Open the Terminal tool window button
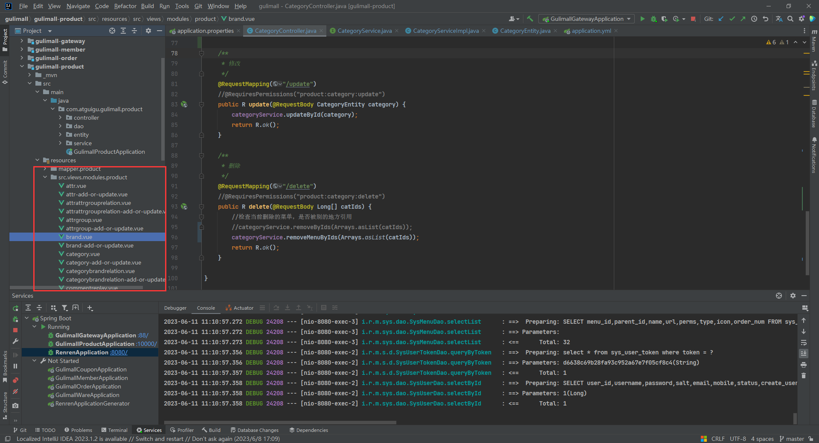 (x=114, y=430)
